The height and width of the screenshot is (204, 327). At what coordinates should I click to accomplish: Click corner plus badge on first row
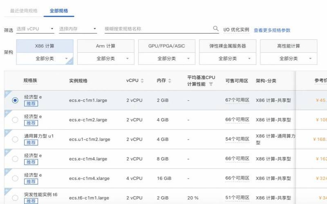[7, 93]
